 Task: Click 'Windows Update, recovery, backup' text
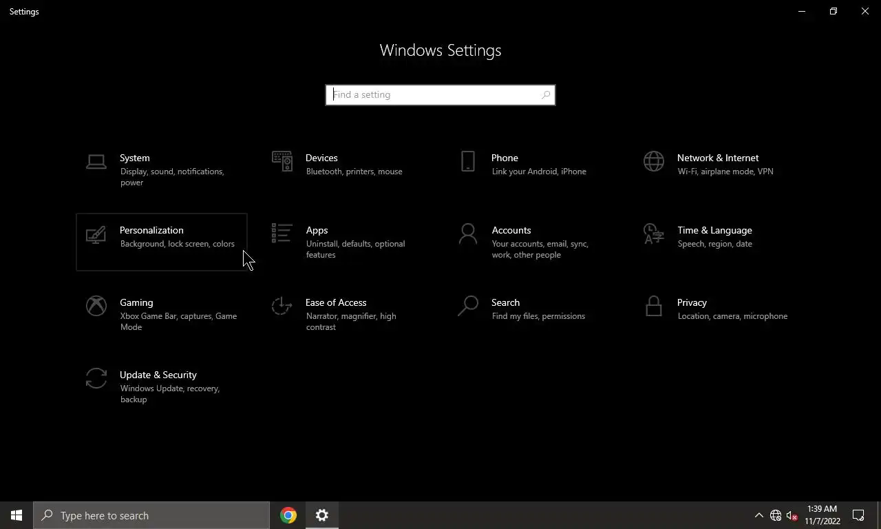[x=170, y=394]
